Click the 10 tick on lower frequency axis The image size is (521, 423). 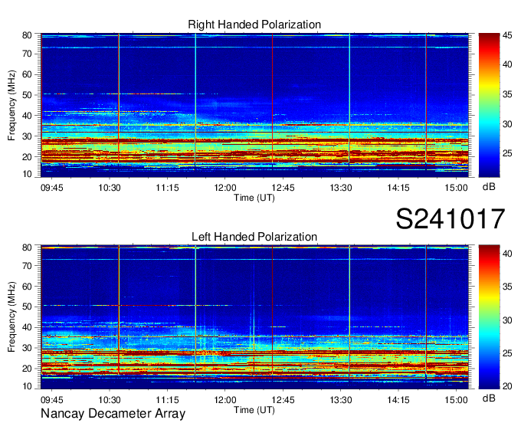point(27,386)
